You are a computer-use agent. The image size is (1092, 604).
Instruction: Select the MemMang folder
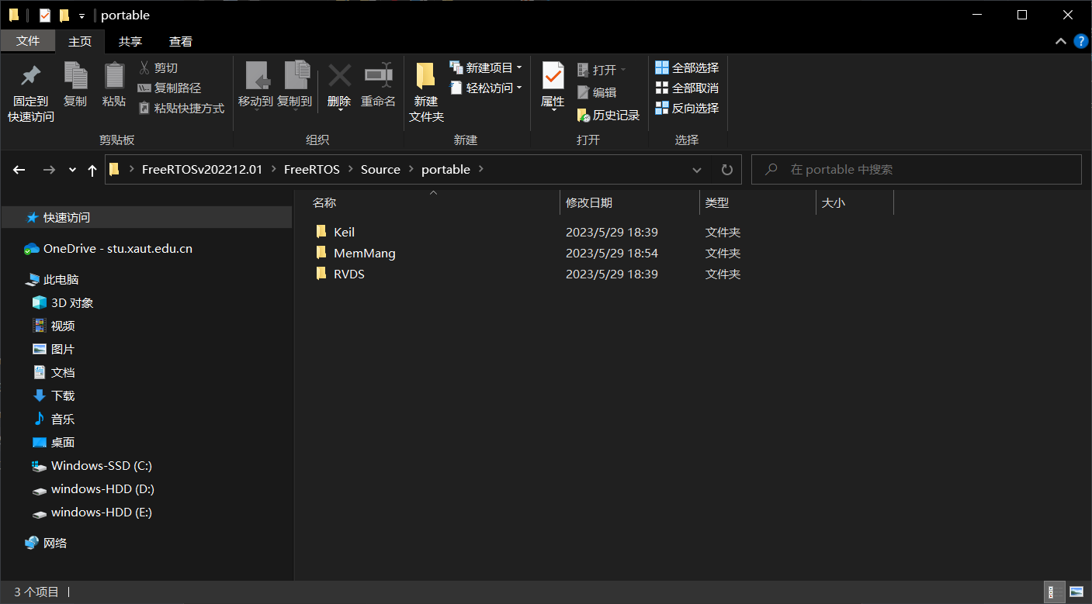(x=364, y=253)
